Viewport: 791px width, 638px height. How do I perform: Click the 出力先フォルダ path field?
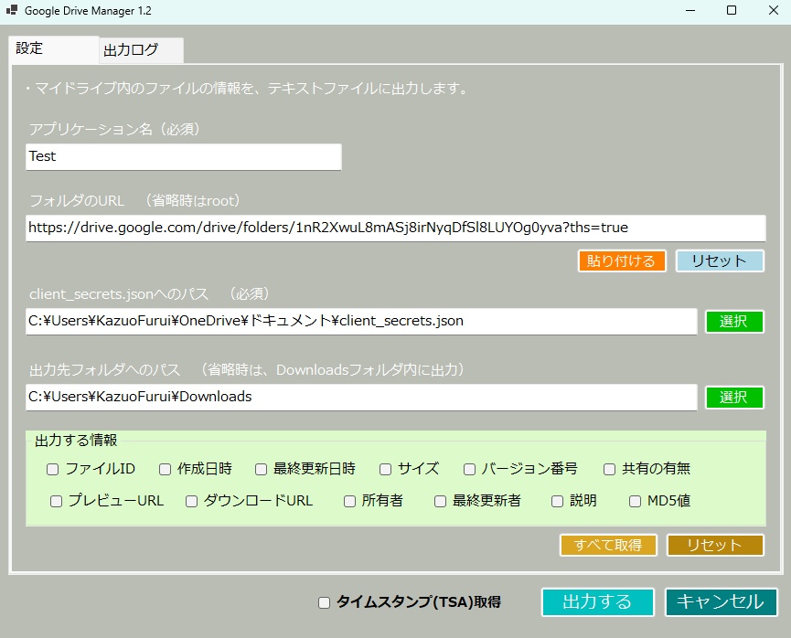coord(361,397)
